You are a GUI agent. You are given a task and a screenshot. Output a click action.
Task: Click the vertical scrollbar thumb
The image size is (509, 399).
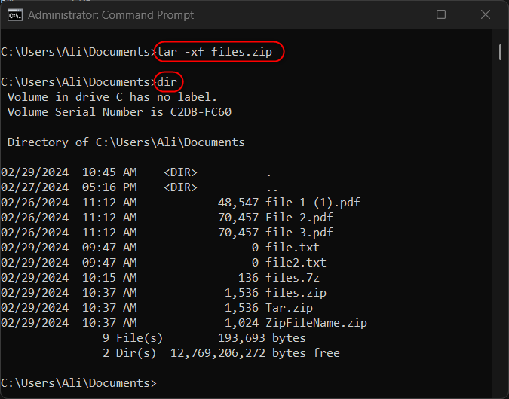click(x=500, y=51)
